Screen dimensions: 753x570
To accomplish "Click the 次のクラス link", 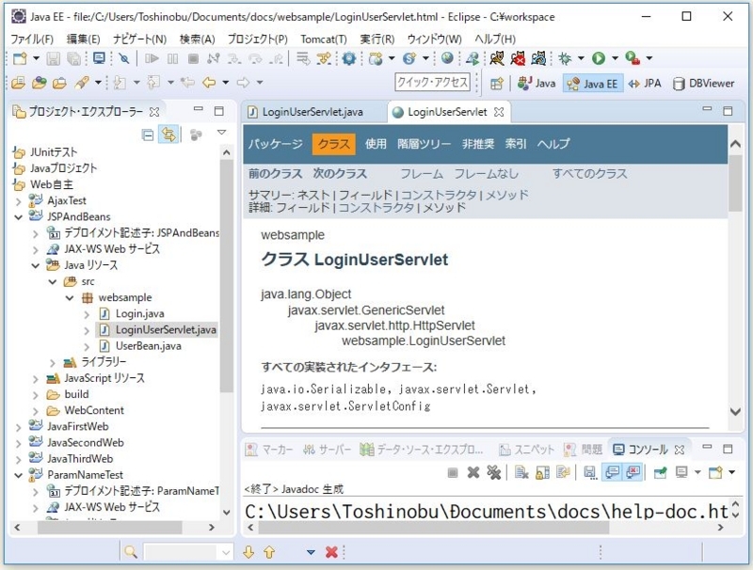I will [340, 174].
